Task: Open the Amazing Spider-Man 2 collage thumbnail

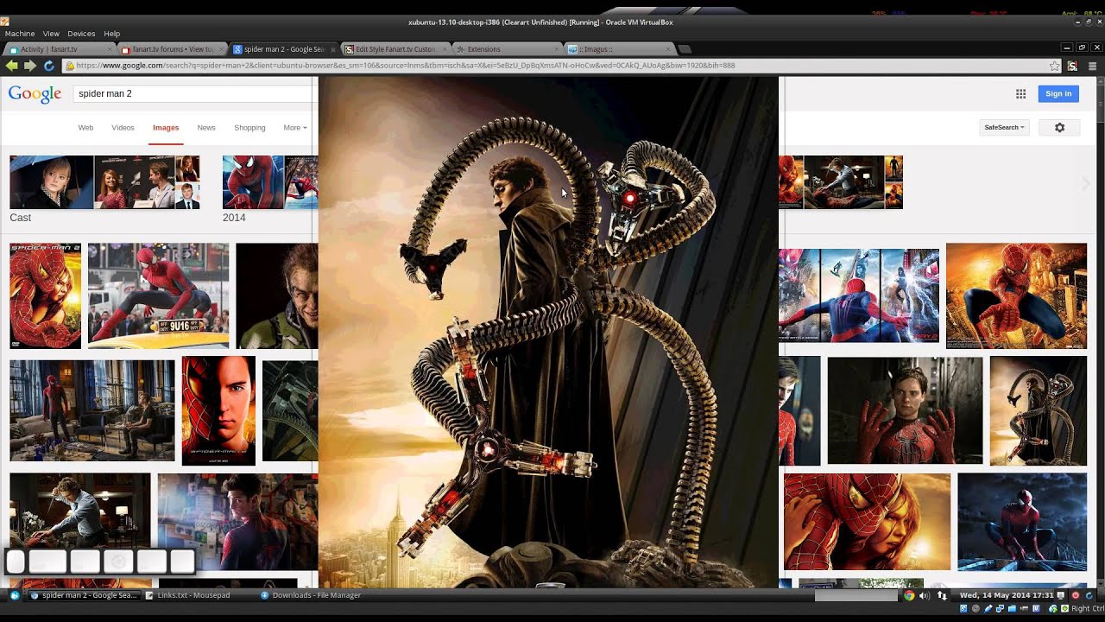Action: pyautogui.click(x=859, y=295)
